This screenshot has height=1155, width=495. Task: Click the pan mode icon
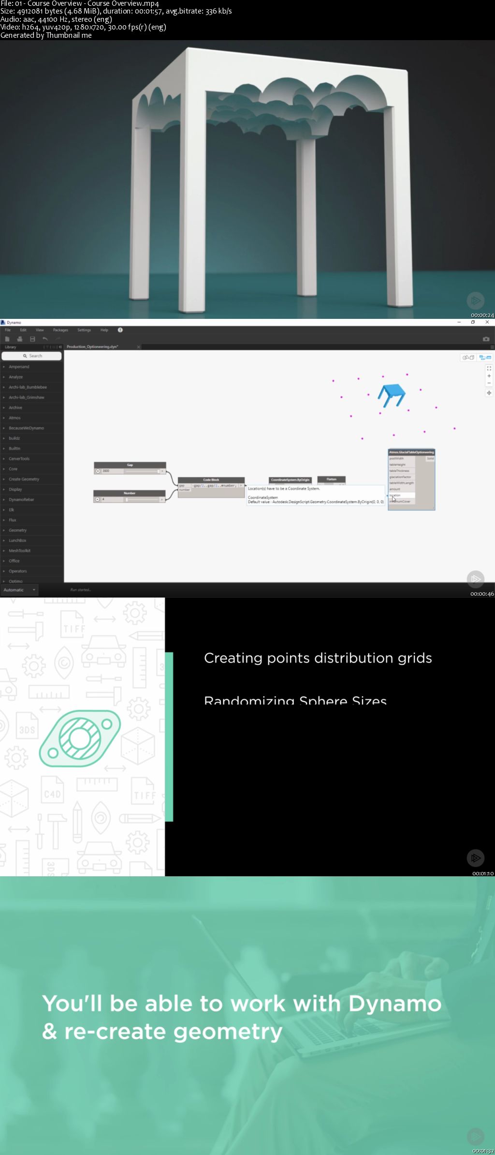click(489, 393)
